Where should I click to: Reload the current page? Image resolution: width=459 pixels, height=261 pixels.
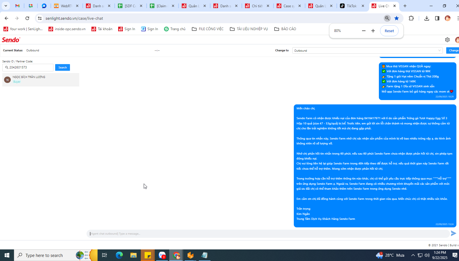(27, 18)
